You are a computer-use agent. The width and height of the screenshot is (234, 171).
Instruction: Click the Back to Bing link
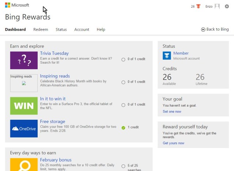pos(215,29)
